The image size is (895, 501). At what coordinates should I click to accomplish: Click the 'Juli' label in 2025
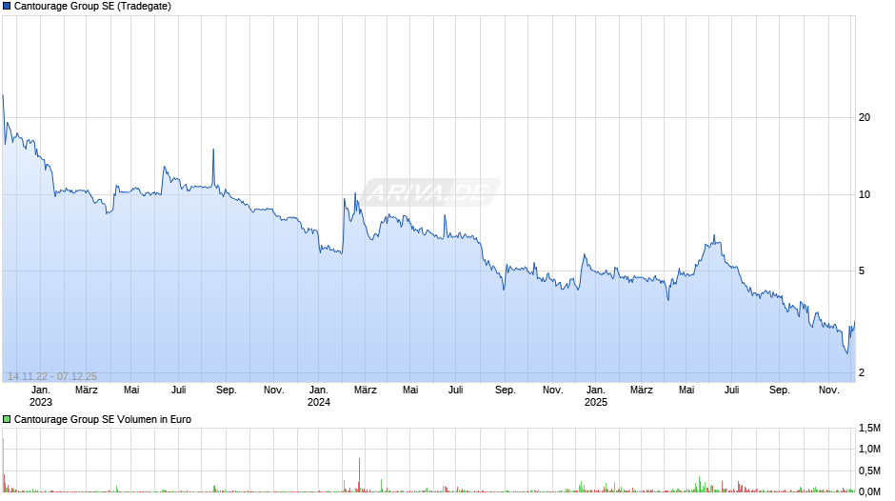pyautogui.click(x=732, y=391)
